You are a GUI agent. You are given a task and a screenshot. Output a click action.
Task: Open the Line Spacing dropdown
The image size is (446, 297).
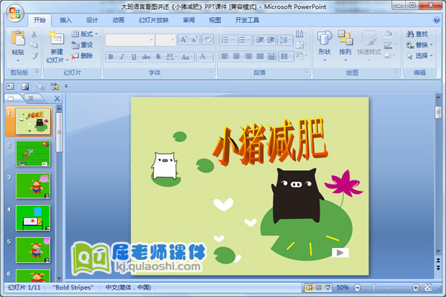(x=285, y=40)
